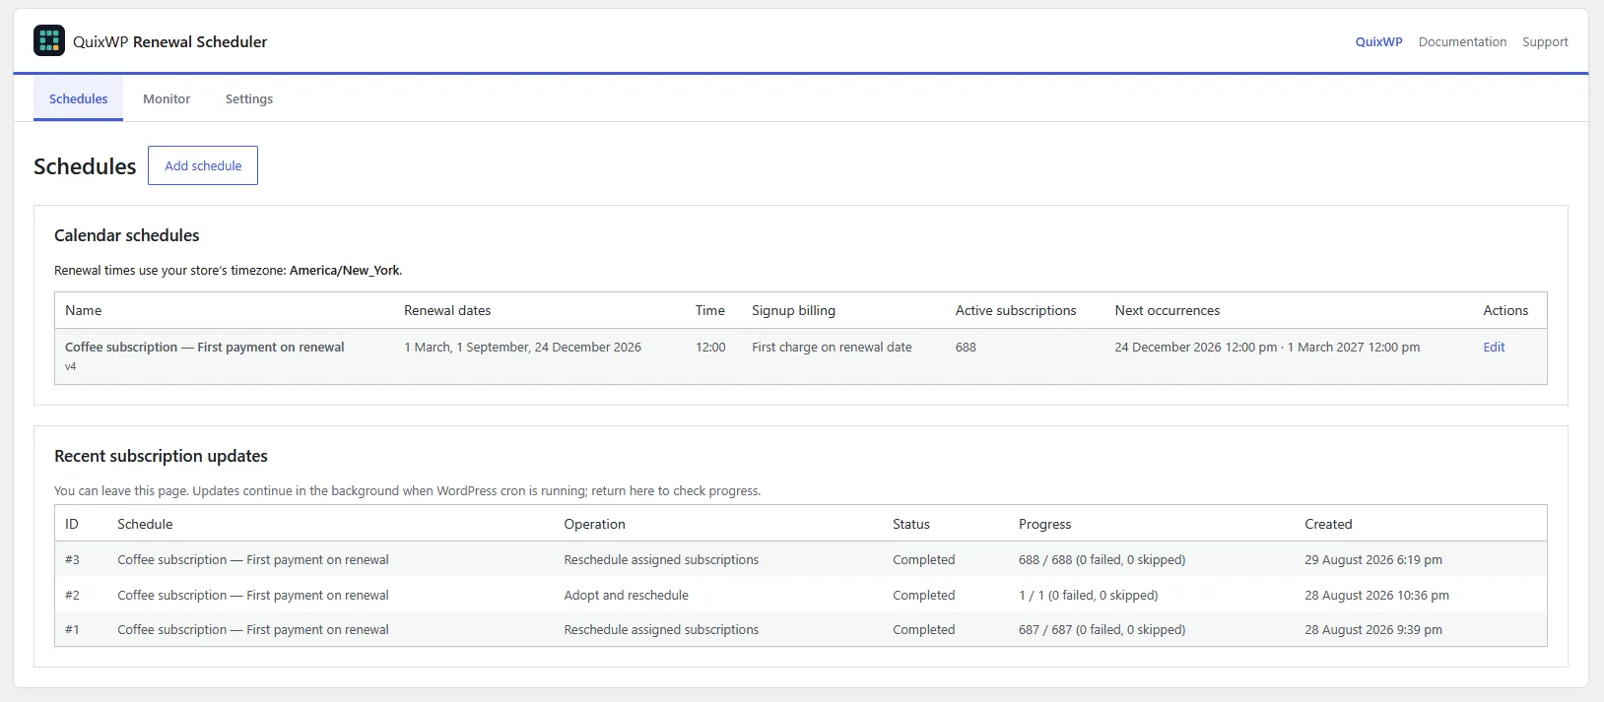1604x702 pixels.
Task: Open the Documentation link
Action: coord(1462,41)
